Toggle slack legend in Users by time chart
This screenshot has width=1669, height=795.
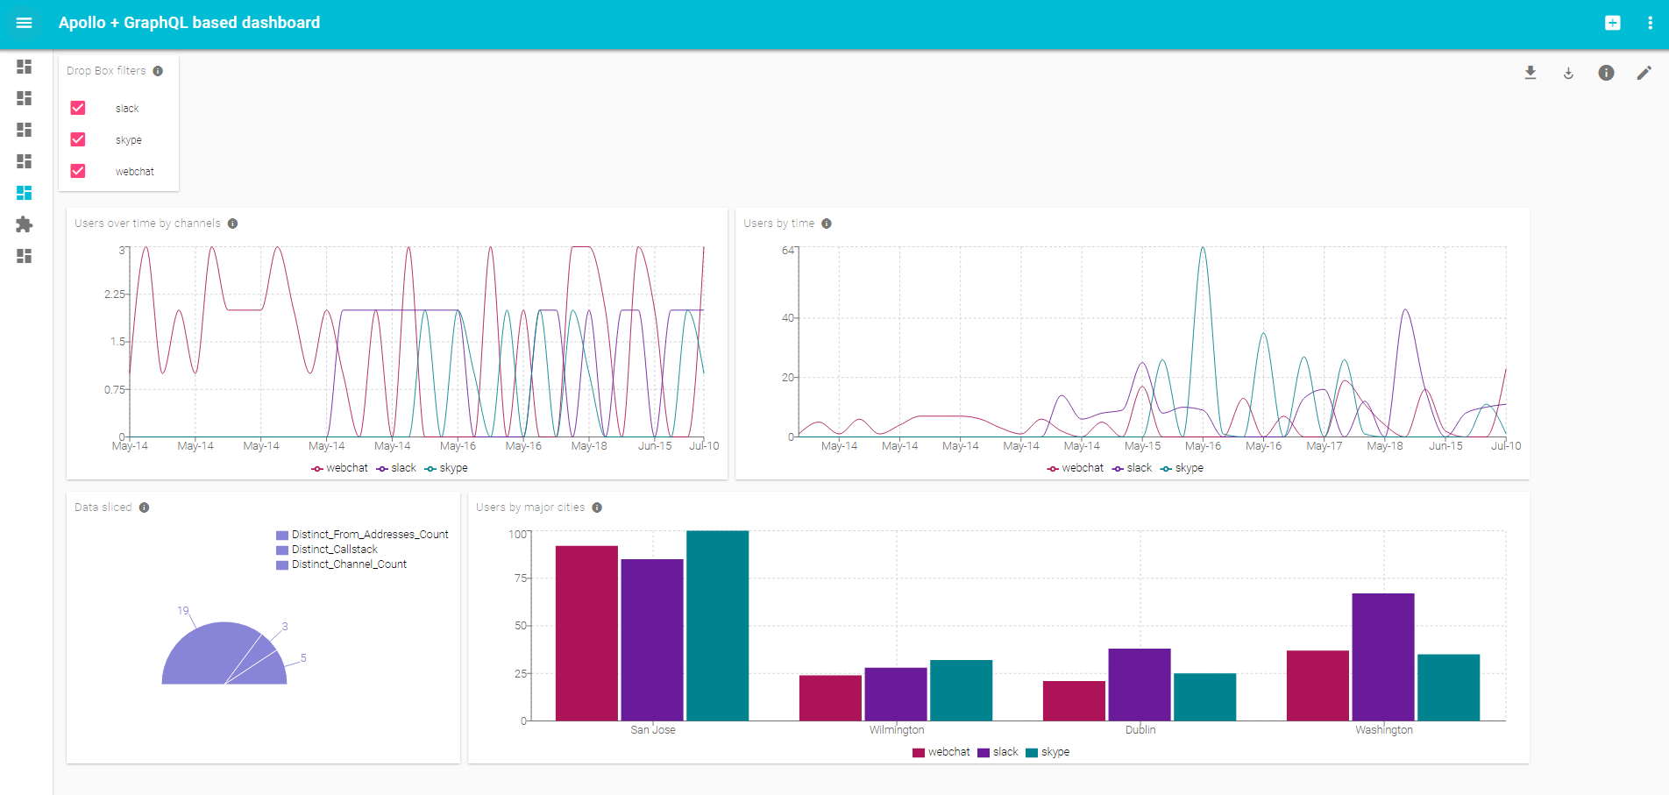click(x=1132, y=468)
